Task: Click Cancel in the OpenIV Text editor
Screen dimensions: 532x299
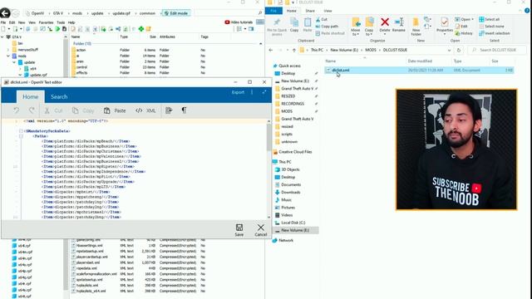Action: pyautogui.click(x=260, y=230)
